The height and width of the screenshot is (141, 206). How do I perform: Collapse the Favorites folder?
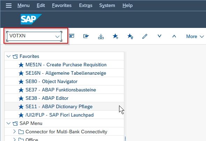click(8, 56)
